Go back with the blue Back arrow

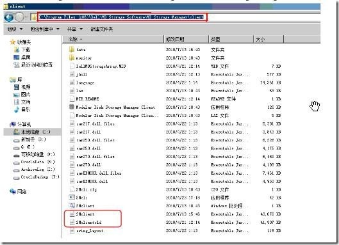pyautogui.click(x=9, y=17)
